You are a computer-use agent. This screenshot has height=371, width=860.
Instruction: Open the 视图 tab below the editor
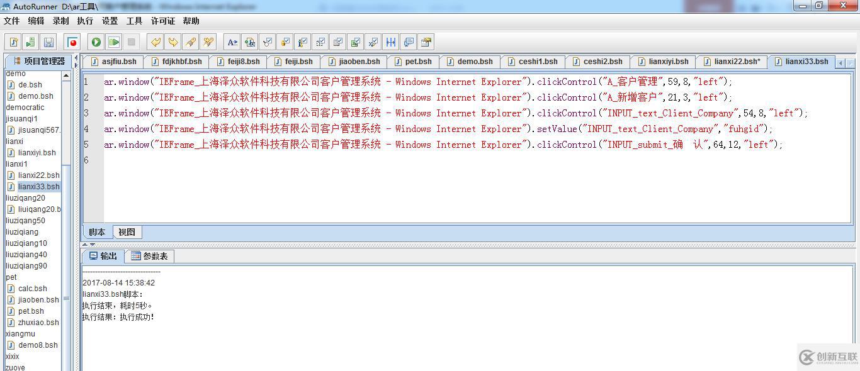click(127, 232)
